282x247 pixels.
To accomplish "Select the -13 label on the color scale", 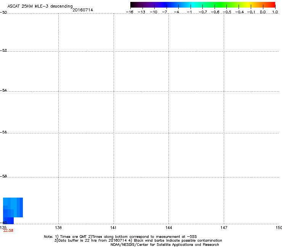I will [x=141, y=12].
